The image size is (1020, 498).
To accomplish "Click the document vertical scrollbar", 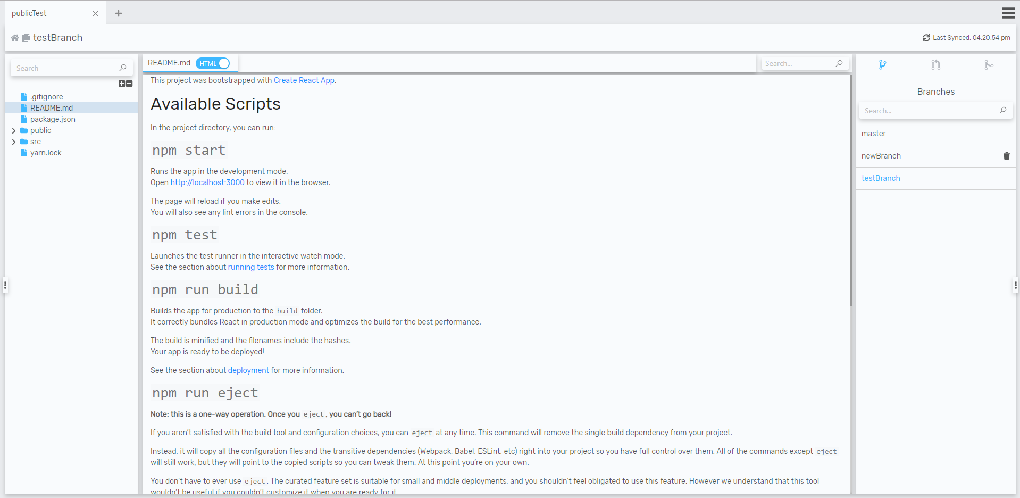I will coord(851,190).
